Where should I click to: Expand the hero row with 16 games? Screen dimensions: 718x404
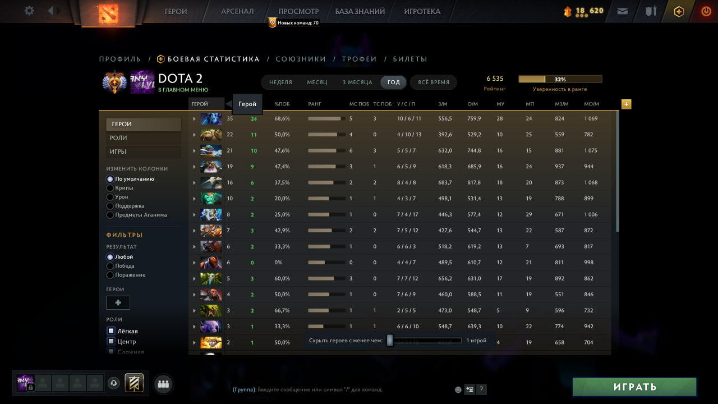point(194,182)
